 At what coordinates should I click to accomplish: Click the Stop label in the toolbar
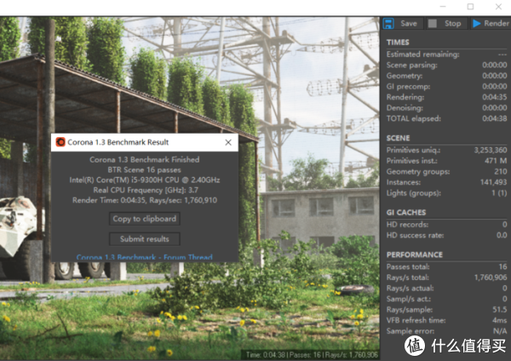click(453, 24)
